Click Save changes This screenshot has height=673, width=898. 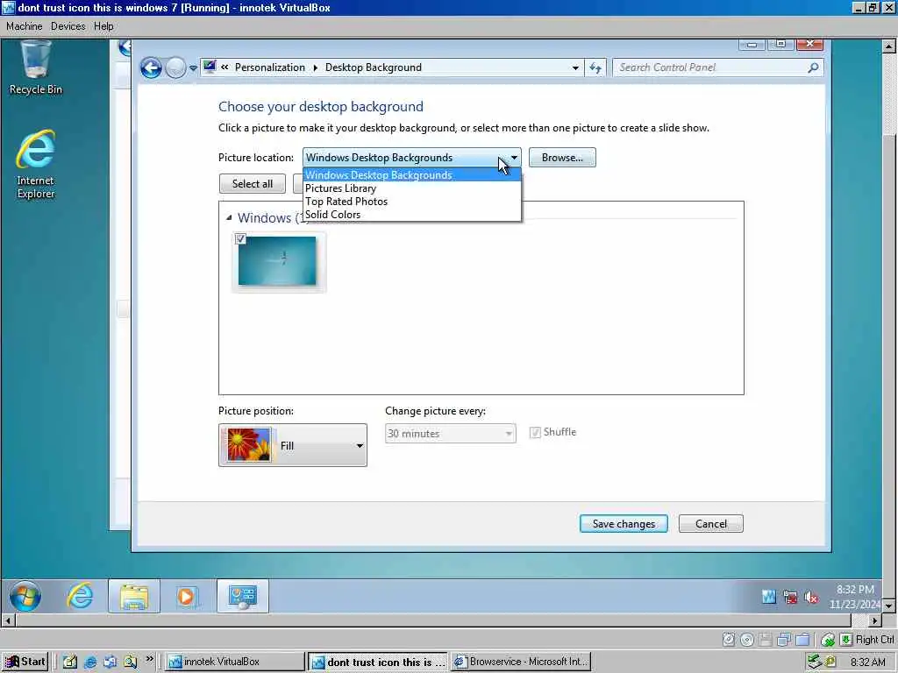pyautogui.click(x=624, y=524)
